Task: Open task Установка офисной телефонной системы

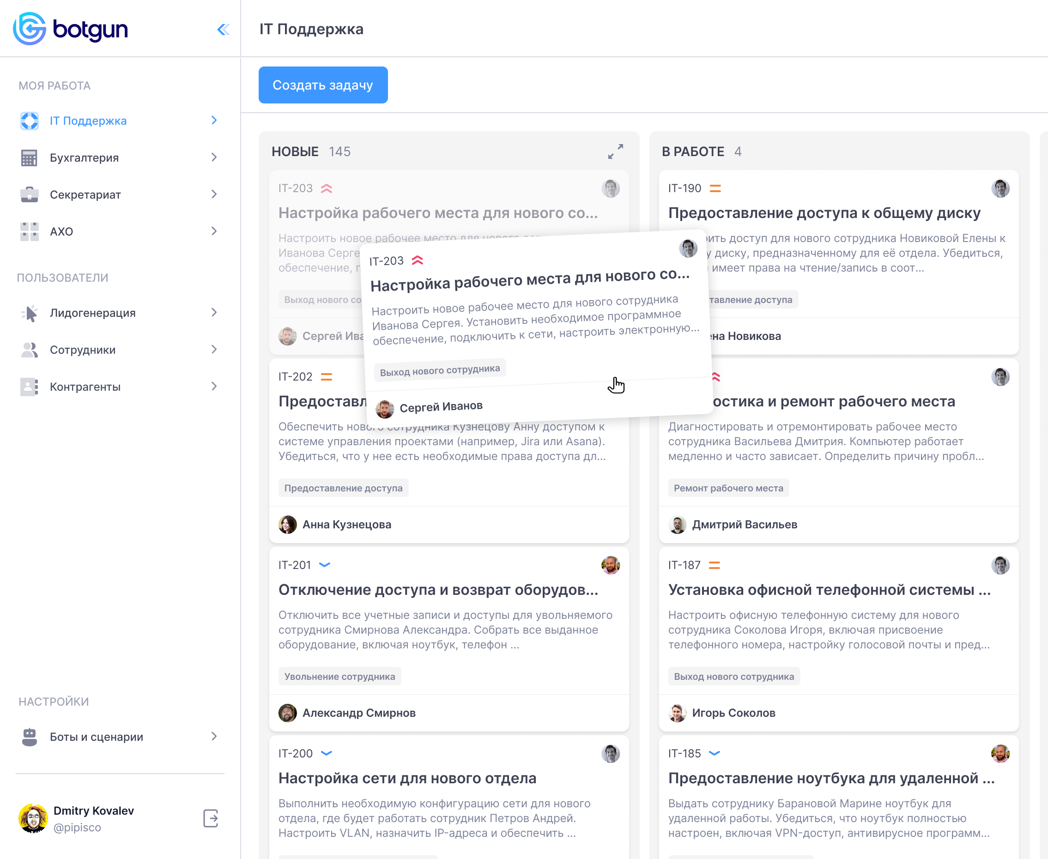Action: click(x=829, y=590)
